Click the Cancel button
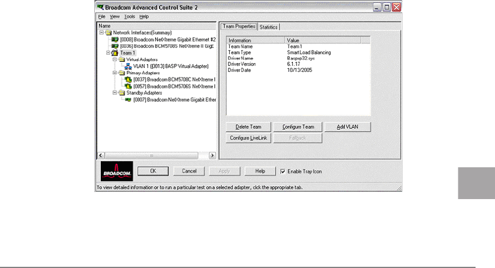Screen dimensions: 495x268 pyautogui.click(x=189, y=171)
